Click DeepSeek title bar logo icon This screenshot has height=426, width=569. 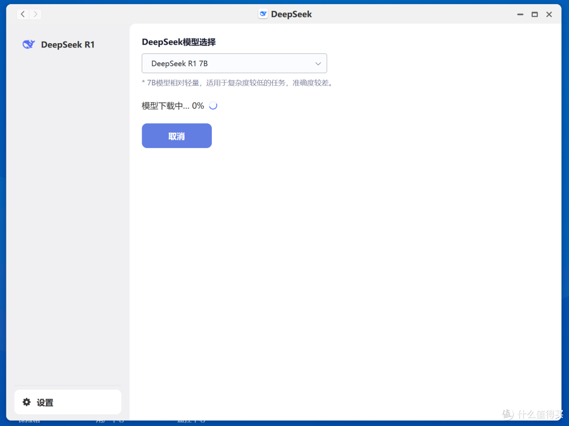[x=263, y=14]
